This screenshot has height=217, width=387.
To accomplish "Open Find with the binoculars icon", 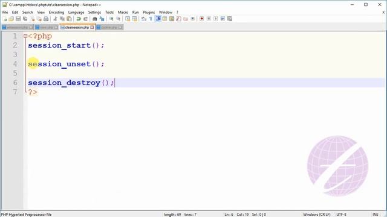I will coord(94,19).
